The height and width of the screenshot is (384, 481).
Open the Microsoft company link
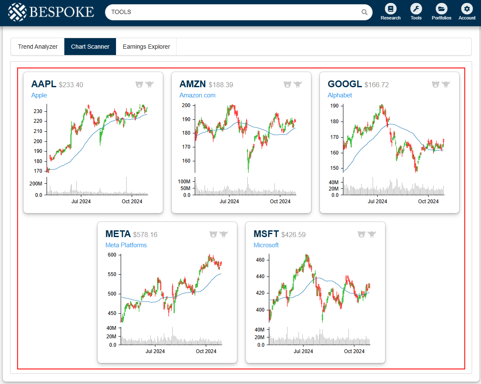point(266,245)
